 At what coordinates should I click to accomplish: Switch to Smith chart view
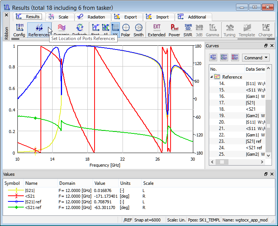click(138, 30)
